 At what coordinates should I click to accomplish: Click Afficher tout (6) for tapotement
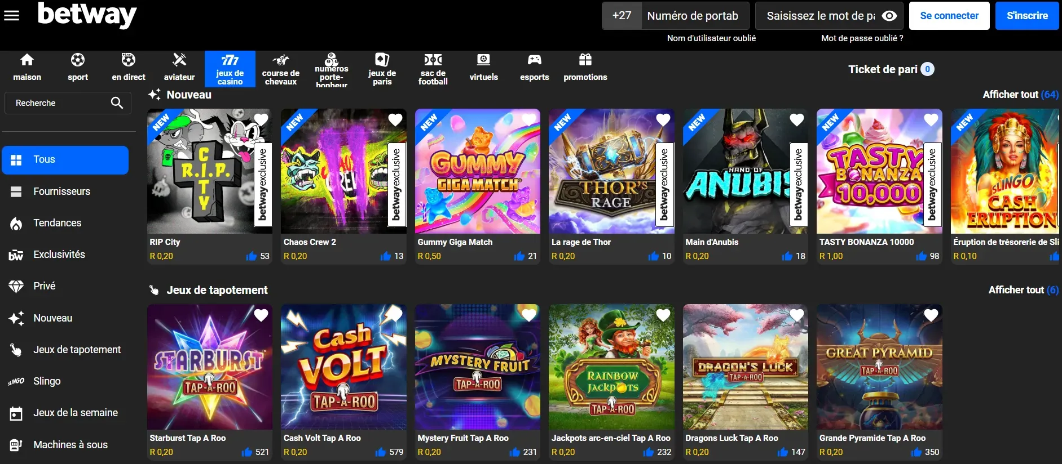1023,290
